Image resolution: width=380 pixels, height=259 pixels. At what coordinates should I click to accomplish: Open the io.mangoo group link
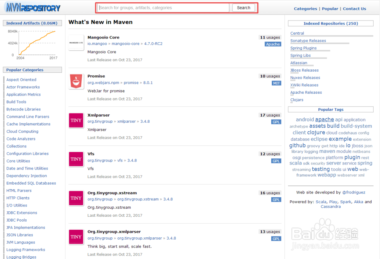click(x=97, y=44)
